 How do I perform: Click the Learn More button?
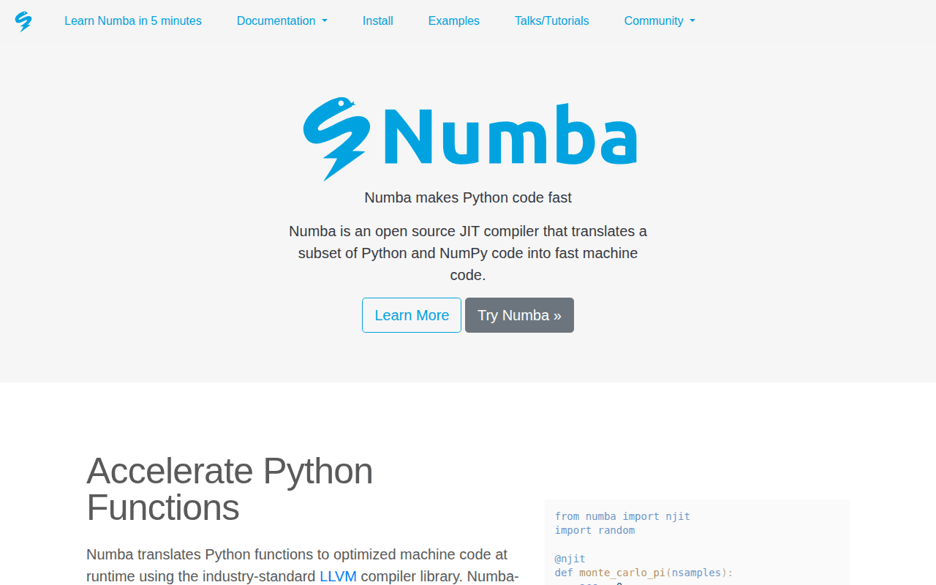[412, 315]
